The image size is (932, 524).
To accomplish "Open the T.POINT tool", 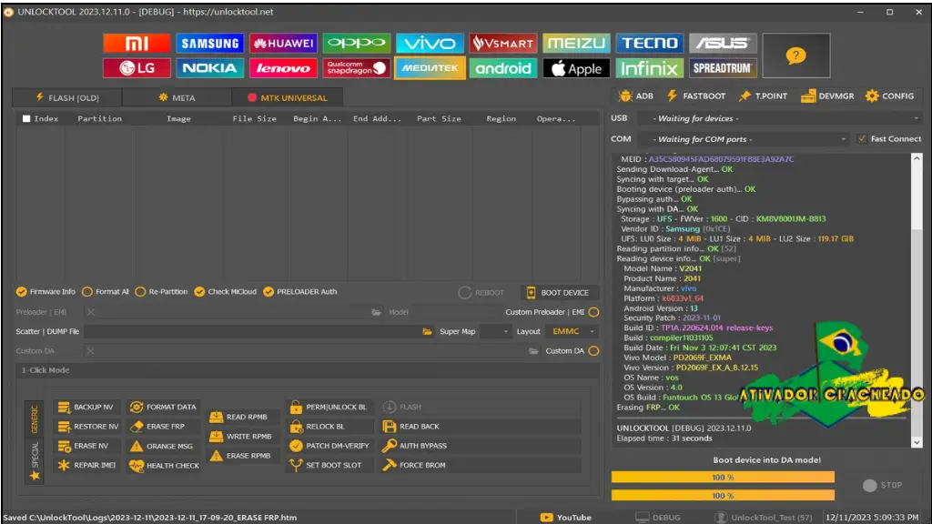I will [763, 96].
